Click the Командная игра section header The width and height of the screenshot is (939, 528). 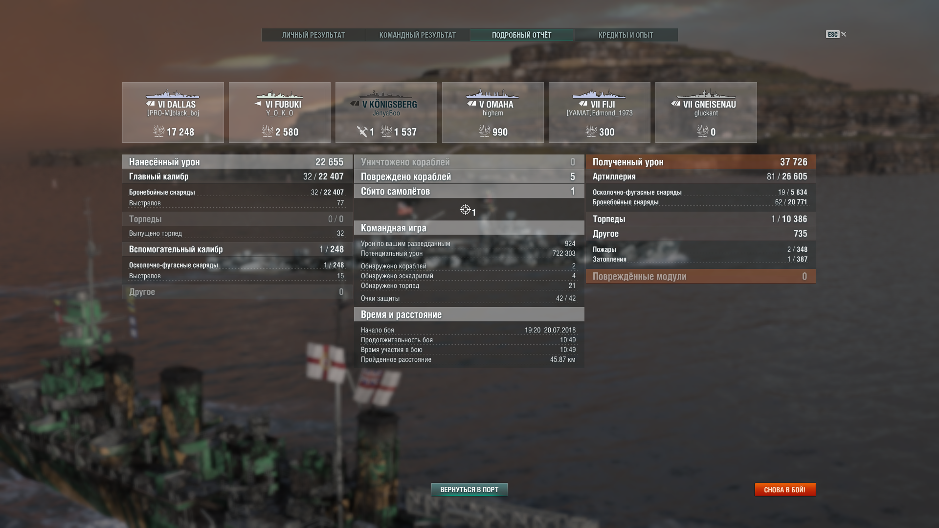(469, 228)
